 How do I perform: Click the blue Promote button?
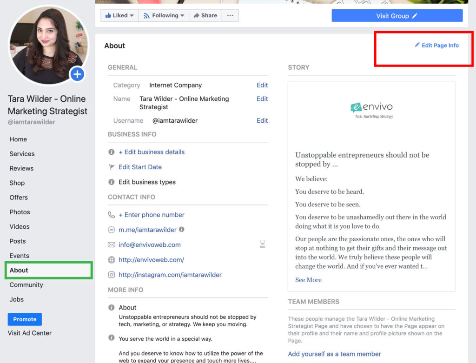(x=25, y=319)
